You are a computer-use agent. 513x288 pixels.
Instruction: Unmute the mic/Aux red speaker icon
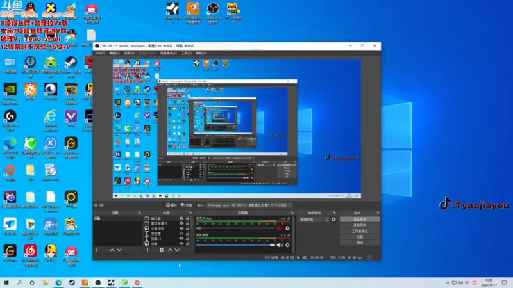(279, 228)
